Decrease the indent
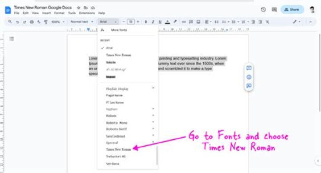The image size is (321, 173). [253, 22]
